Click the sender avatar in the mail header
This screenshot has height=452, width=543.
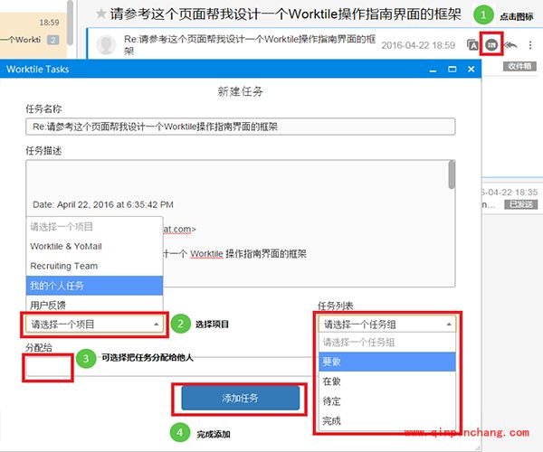(x=106, y=44)
